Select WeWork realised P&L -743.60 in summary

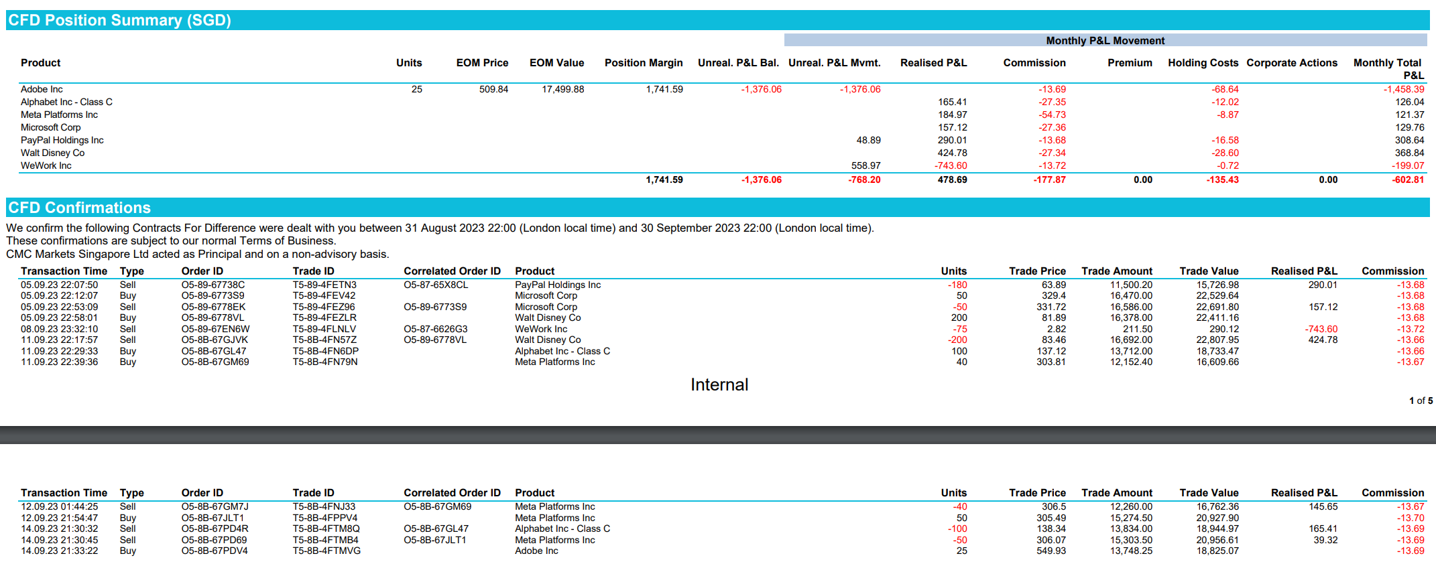(951, 165)
